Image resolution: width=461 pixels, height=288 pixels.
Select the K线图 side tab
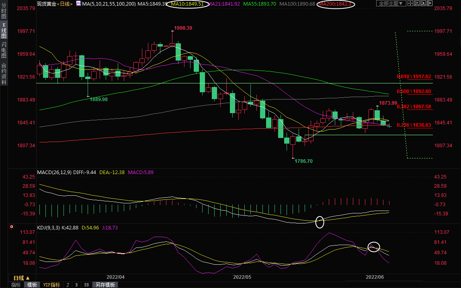4,30
